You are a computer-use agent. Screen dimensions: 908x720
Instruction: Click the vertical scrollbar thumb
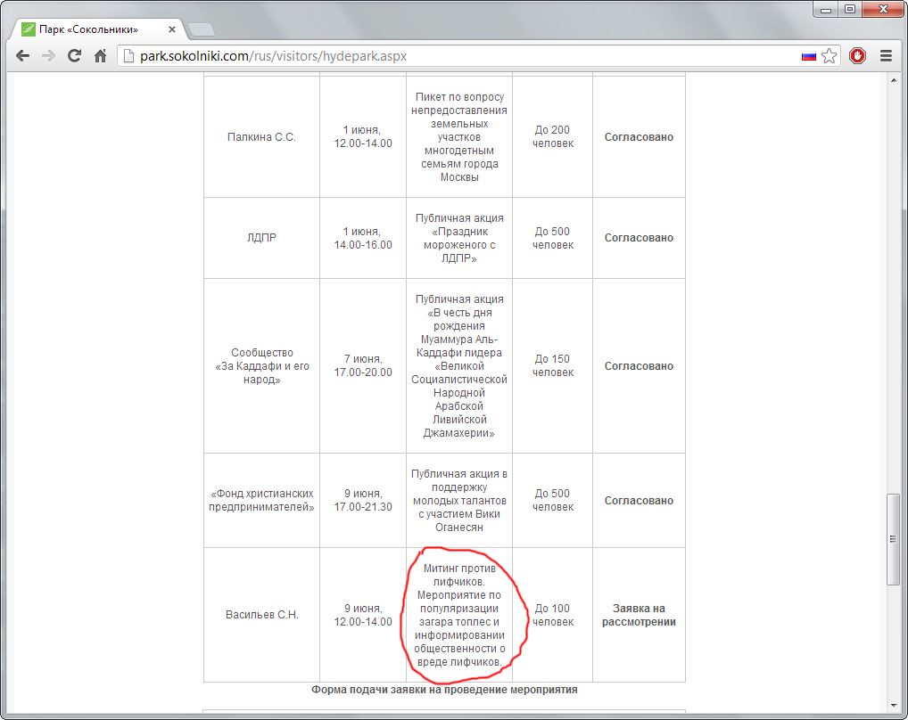coord(894,539)
